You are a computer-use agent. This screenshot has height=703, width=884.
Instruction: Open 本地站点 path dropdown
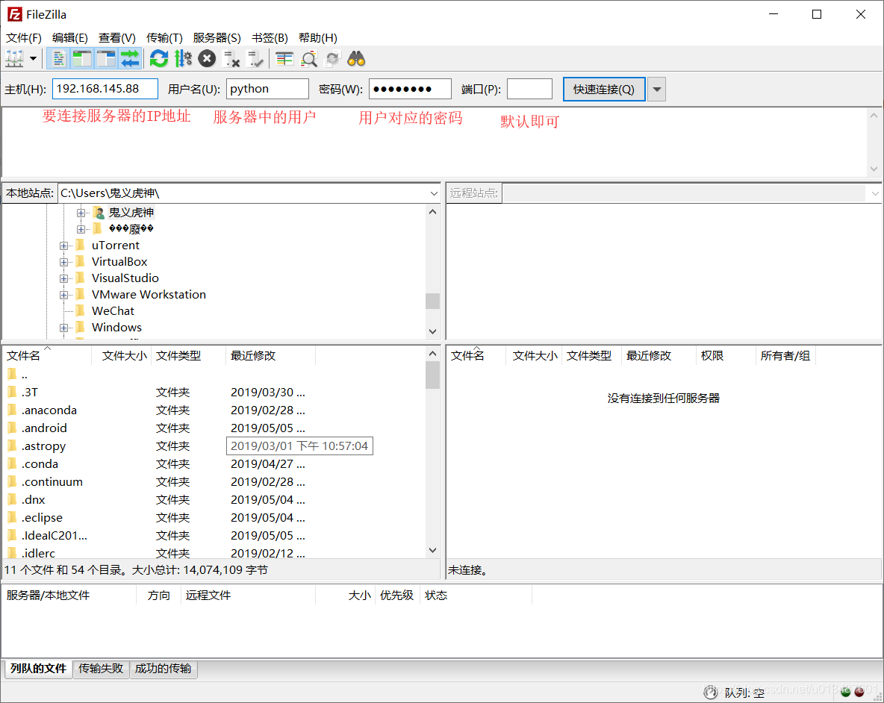pos(434,193)
